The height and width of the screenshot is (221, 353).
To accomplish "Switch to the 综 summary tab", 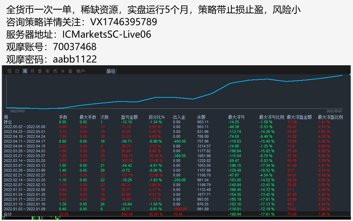I will [x=9, y=71].
